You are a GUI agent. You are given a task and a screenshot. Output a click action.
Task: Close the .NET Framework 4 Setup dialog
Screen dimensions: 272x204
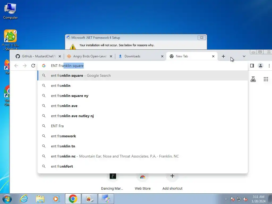(x=202, y=37)
